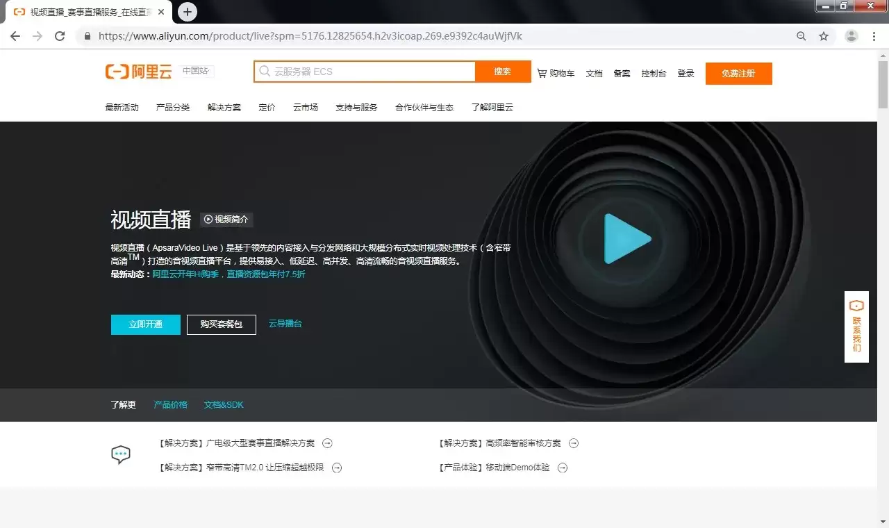Image resolution: width=889 pixels, height=528 pixels.
Task: Open the 阿里云开年Hi购季 promotion link
Action: [229, 274]
